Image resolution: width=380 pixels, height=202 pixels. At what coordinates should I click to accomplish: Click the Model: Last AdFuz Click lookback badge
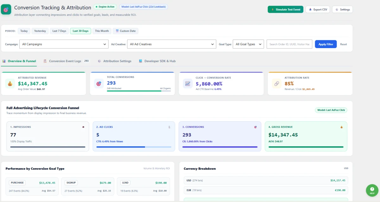tap(143, 7)
